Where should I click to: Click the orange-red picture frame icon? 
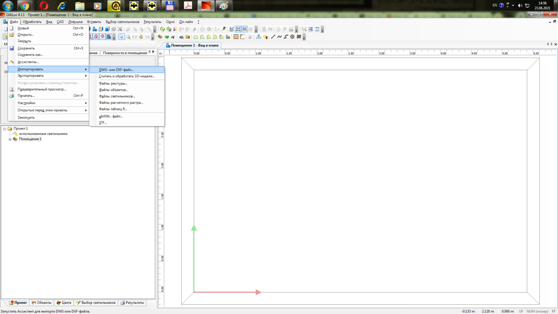[x=187, y=37]
